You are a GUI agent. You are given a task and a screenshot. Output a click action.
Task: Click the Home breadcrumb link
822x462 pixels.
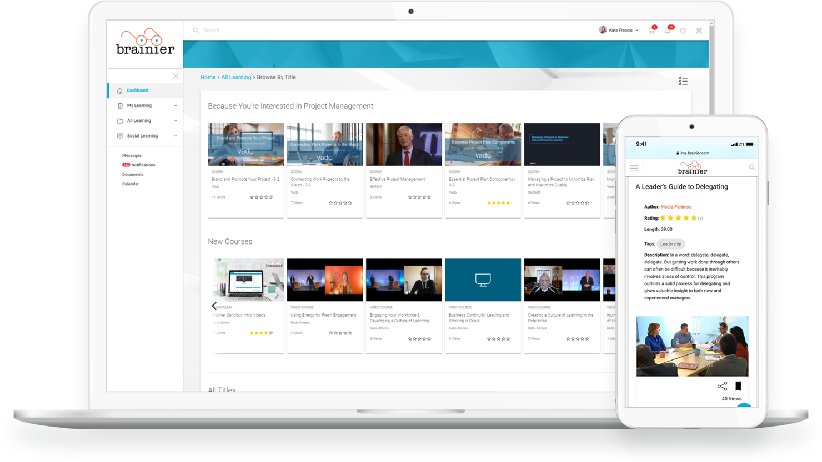pyautogui.click(x=208, y=77)
